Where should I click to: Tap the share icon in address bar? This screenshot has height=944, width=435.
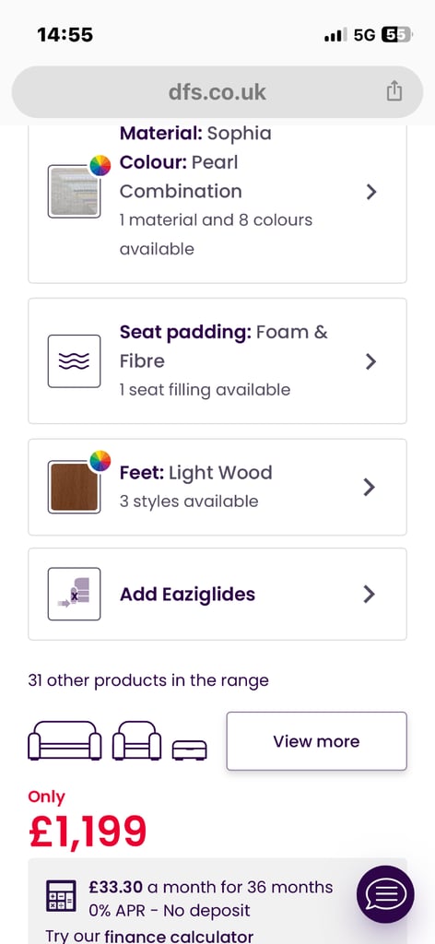pos(394,91)
